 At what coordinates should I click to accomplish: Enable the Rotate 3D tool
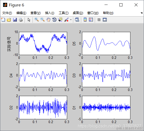point(54,20)
